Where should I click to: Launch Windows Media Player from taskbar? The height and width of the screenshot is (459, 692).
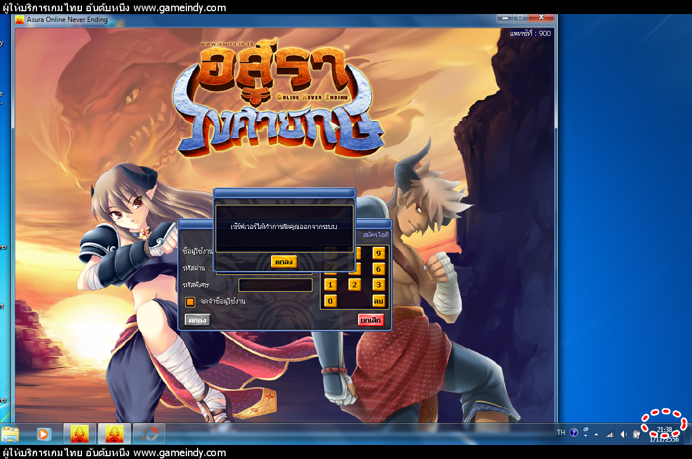pos(43,434)
